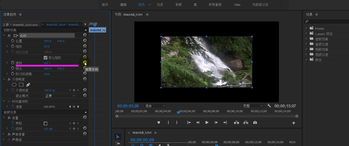349x146 pixels.
Task: Go to next keyframe for 速度
Action: (78, 107)
